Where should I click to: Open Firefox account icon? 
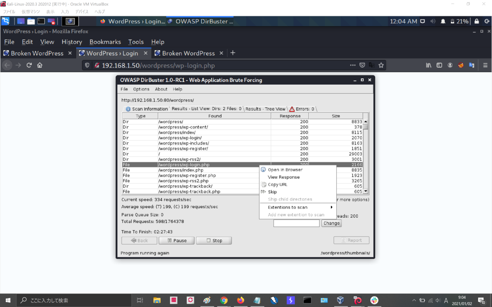point(450,65)
